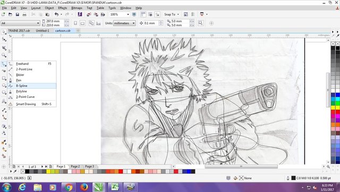Open Google Chrome from the taskbar
Image resolution: width=340 pixels, height=192 pixels.
[69, 187]
